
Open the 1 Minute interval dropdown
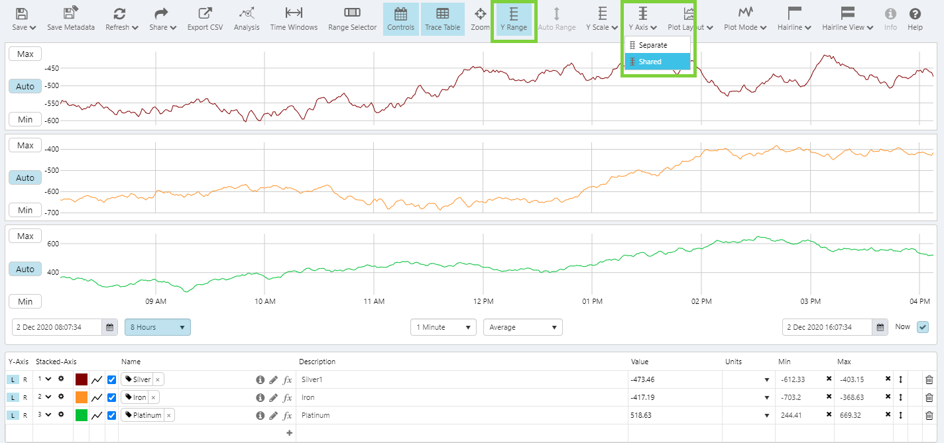pos(443,327)
